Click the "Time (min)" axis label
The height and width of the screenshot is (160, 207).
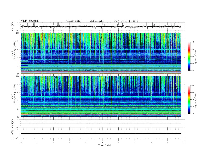(105, 145)
